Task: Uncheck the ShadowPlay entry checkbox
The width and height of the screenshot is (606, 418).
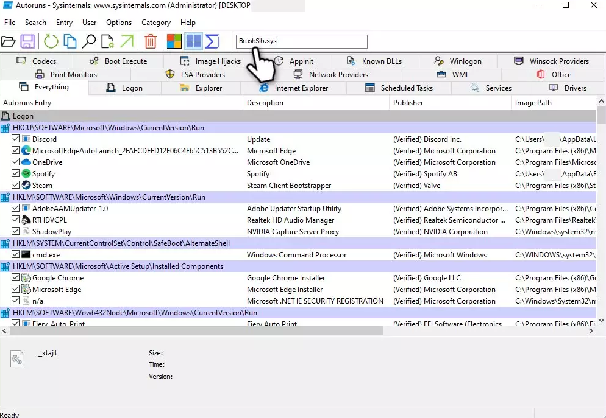Action: [16, 232]
